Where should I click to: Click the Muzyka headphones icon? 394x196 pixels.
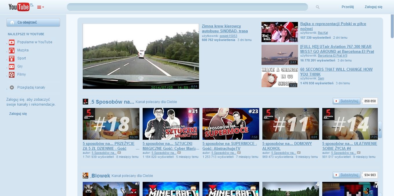[12, 50]
